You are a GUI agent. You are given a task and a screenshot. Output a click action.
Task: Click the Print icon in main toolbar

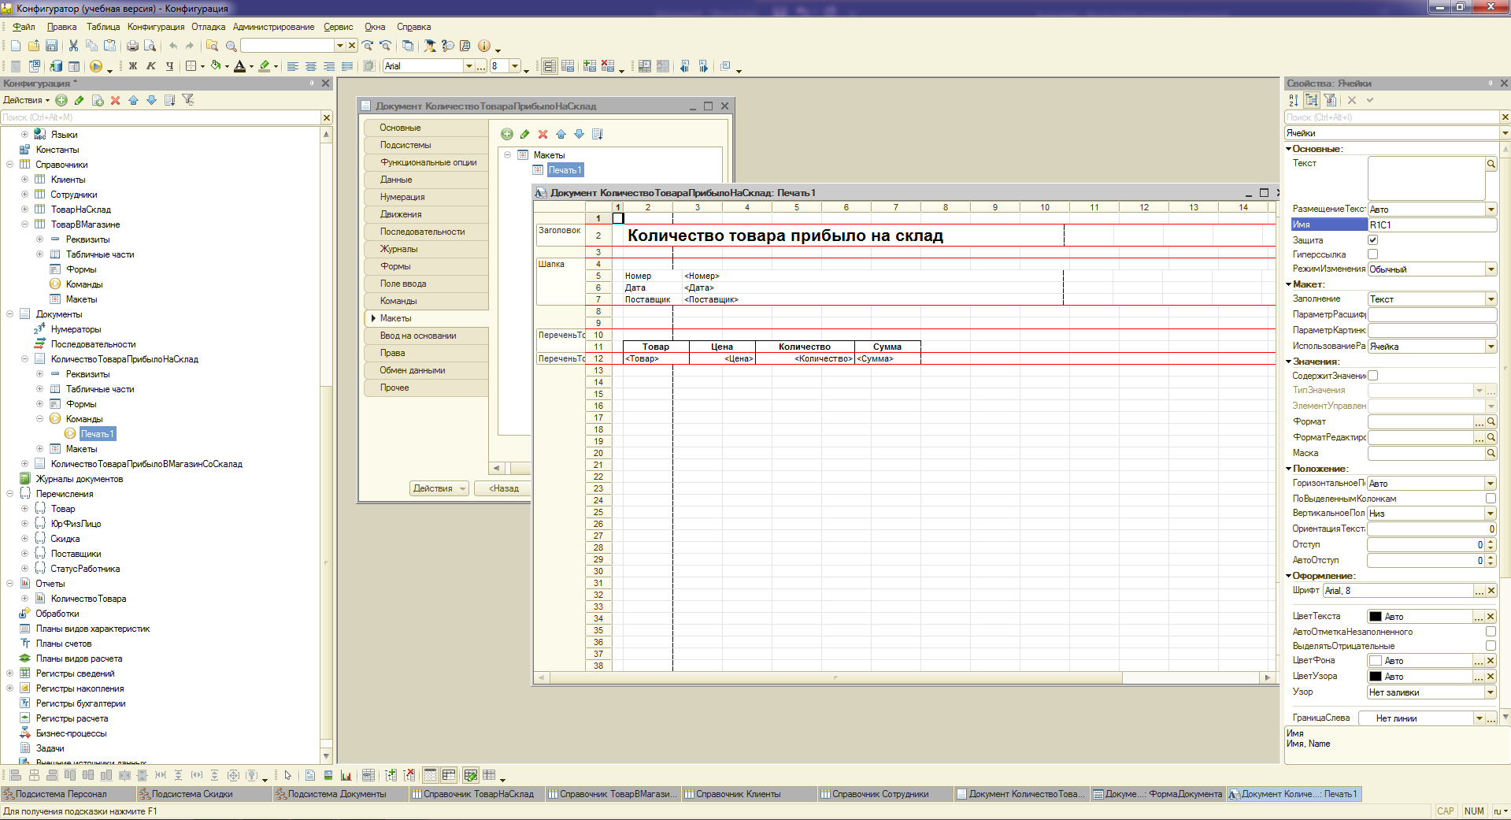(x=132, y=46)
